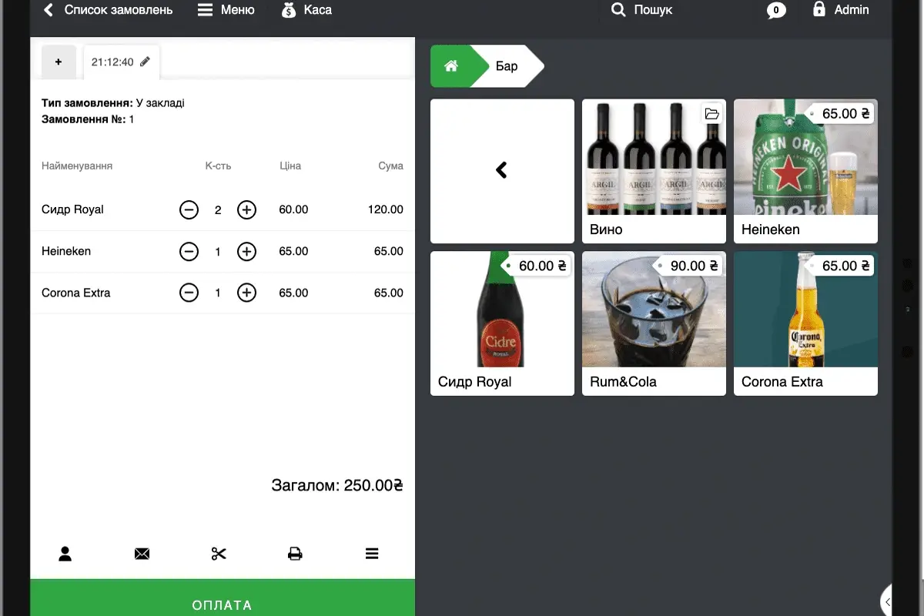The image size is (924, 616).
Task: Expand the side panel arrow at bottom right
Action: coord(888,601)
